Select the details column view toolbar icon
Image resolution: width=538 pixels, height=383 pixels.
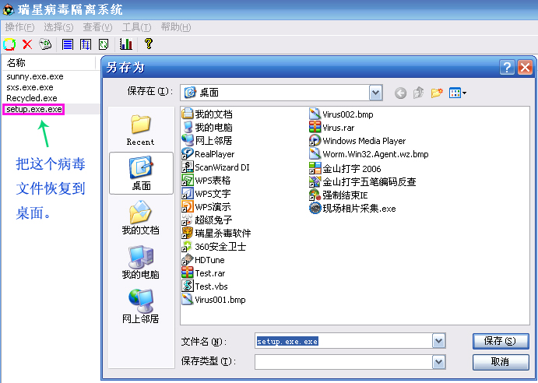86,44
